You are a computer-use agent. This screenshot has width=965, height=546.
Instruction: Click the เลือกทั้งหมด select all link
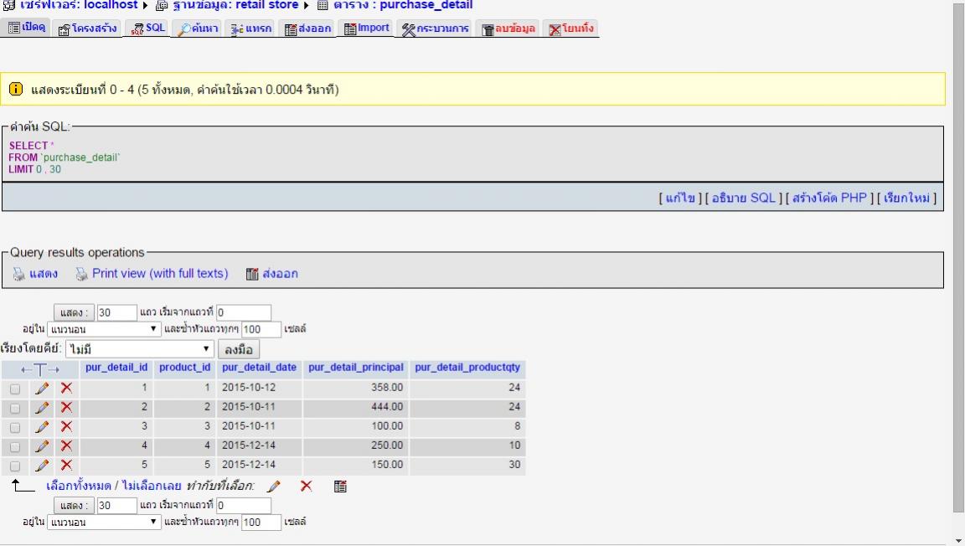tap(79, 487)
